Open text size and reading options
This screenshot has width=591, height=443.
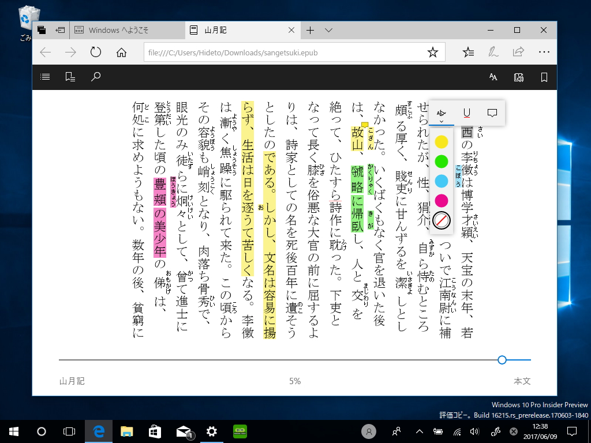click(x=492, y=77)
